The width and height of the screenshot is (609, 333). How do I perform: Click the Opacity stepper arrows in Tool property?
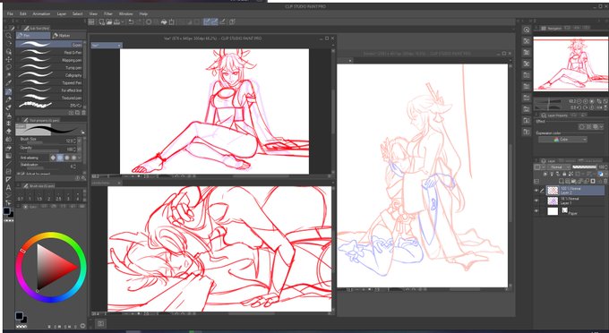(x=74, y=149)
